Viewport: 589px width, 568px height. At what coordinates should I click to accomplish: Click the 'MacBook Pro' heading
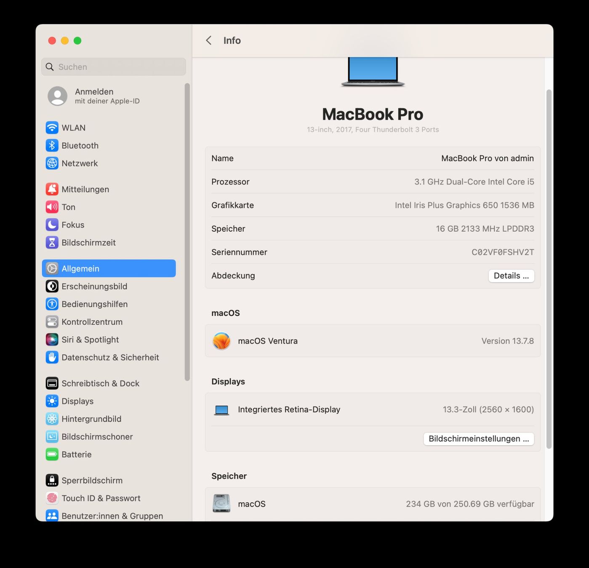point(373,114)
